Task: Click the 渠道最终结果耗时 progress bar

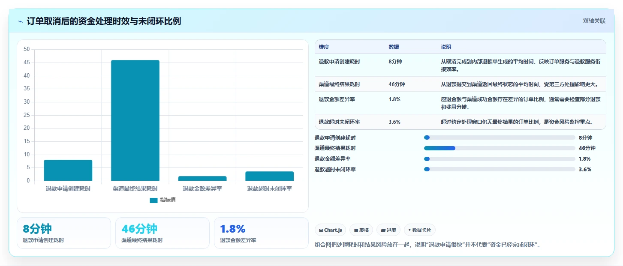Action: 500,148
